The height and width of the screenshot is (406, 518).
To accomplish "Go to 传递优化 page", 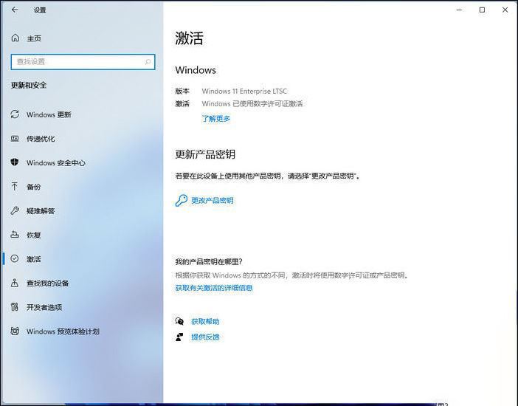I will click(x=41, y=139).
